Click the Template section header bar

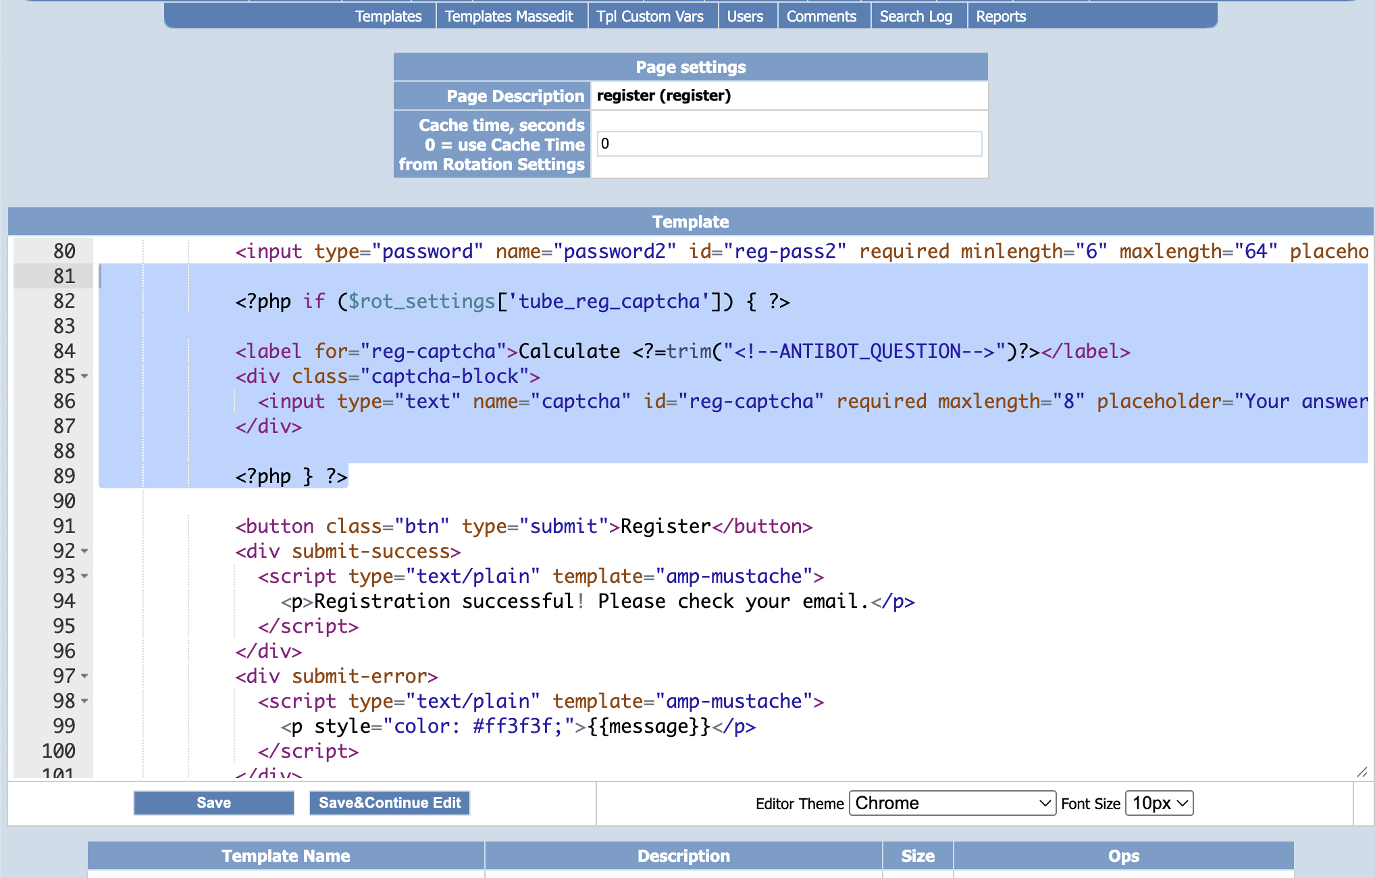[690, 222]
